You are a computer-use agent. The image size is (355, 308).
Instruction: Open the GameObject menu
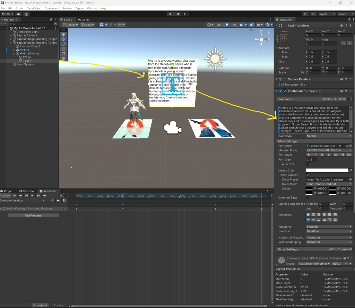click(x=34, y=8)
